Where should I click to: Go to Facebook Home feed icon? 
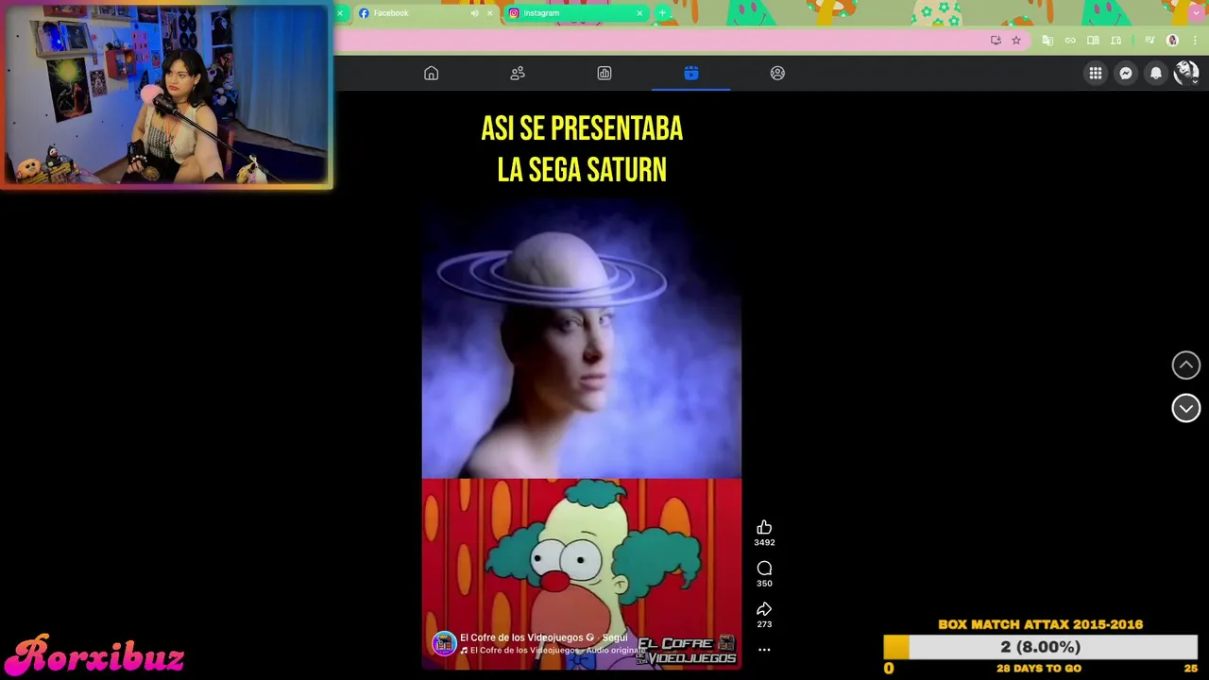pos(431,73)
